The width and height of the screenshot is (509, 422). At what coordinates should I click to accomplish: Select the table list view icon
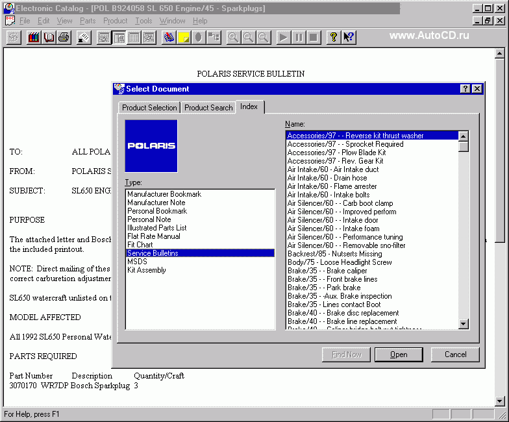134,38
